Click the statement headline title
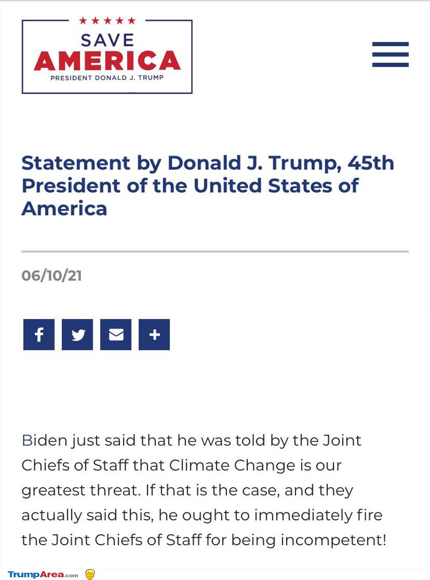 pyautogui.click(x=208, y=186)
